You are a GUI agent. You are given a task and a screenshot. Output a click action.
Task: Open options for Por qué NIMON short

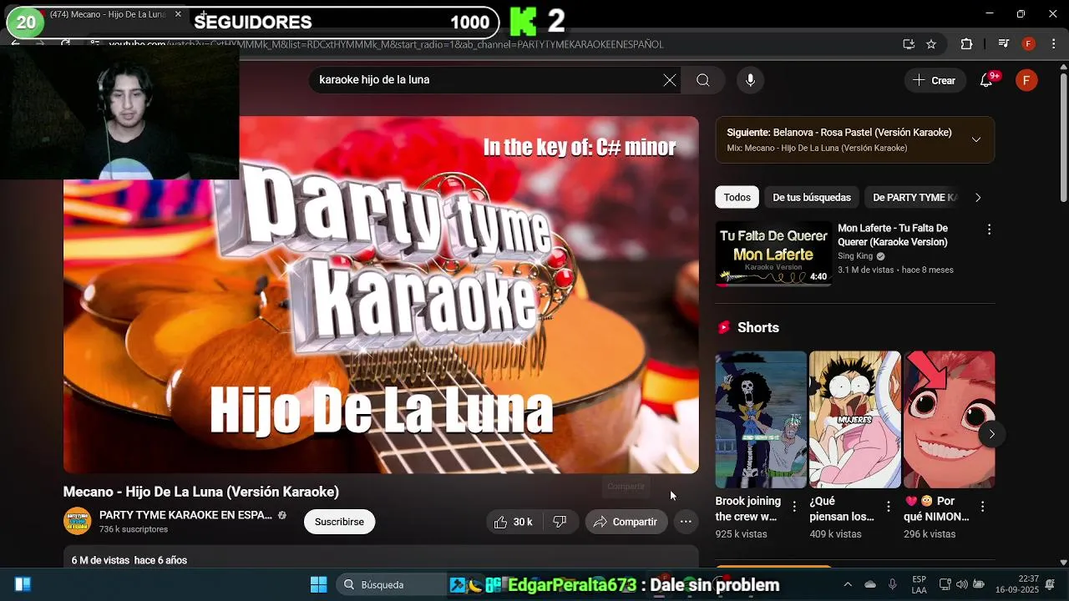tap(983, 506)
